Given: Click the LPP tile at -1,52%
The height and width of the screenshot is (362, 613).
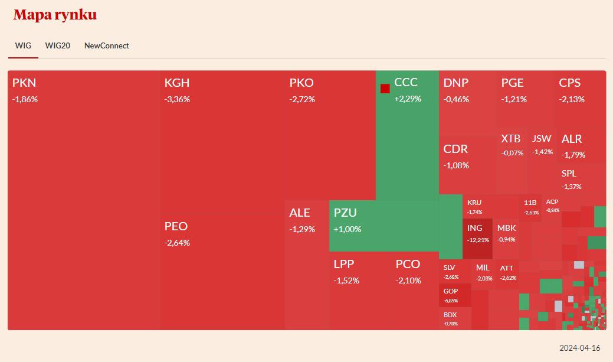Looking at the screenshot, I should tap(360, 291).
